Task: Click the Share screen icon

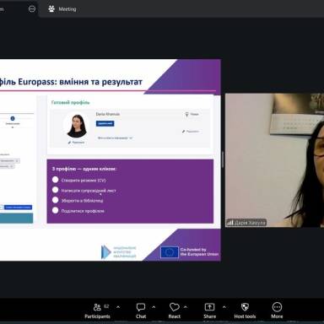Action: 209,307
